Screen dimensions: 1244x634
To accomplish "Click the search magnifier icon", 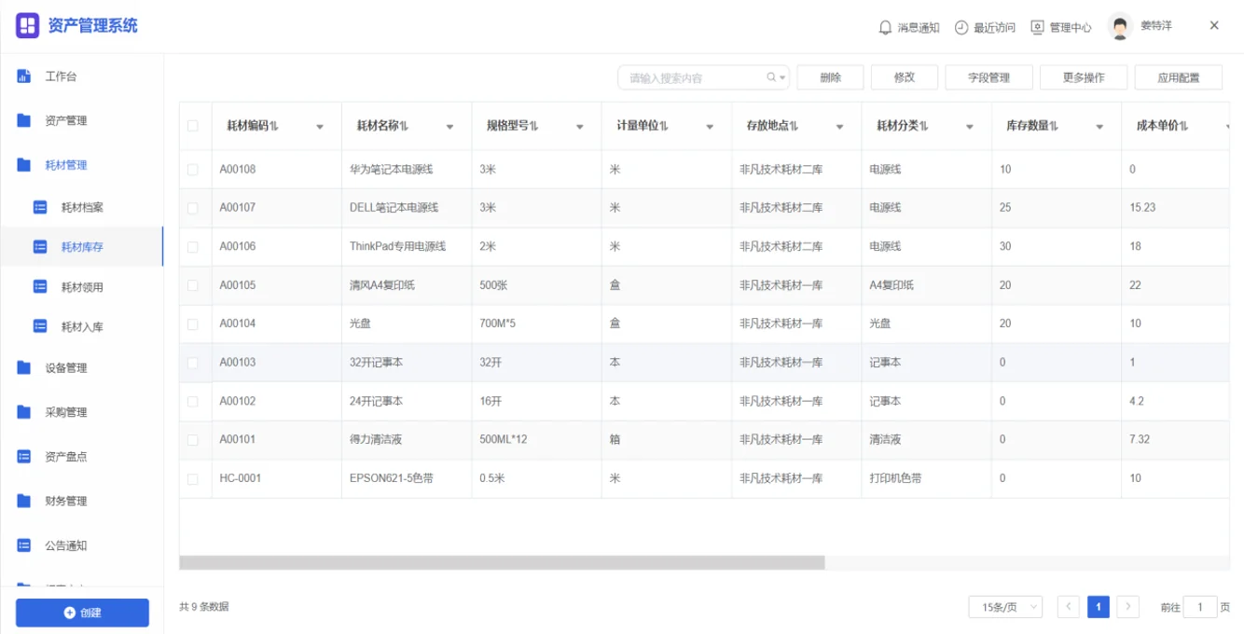I will (771, 77).
